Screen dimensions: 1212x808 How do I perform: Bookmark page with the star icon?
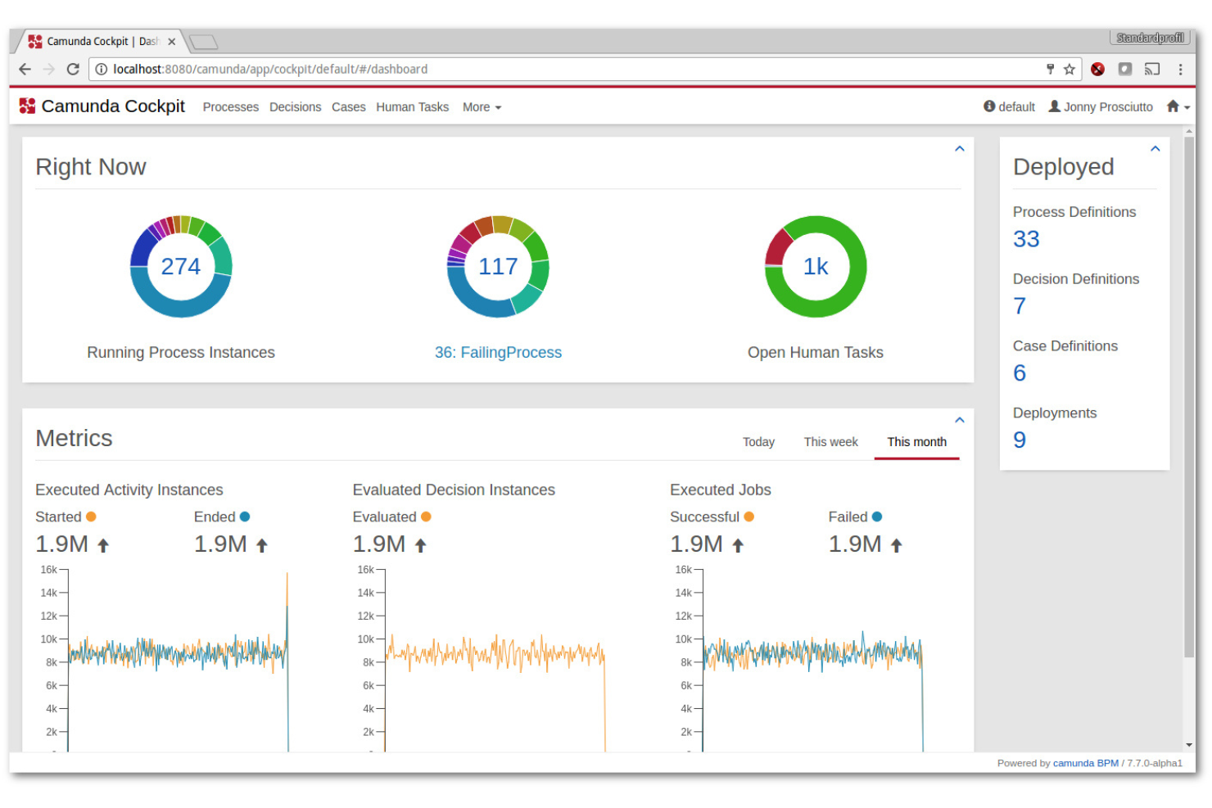[x=1070, y=70]
